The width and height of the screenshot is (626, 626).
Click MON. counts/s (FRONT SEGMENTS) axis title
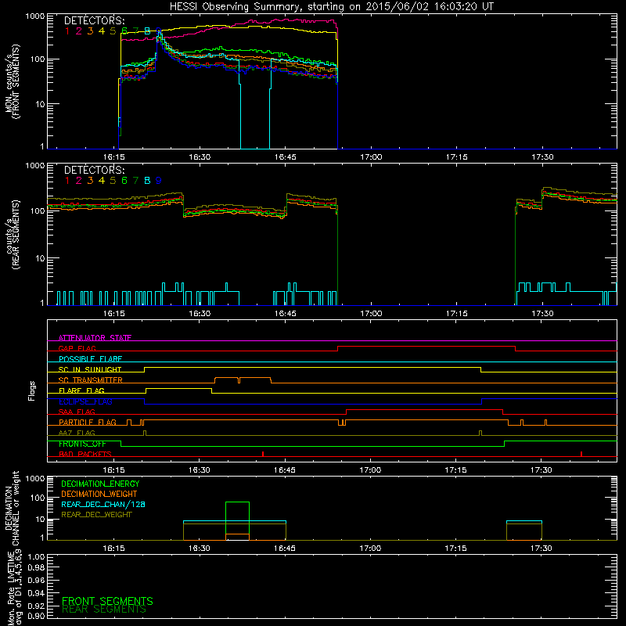[x=12, y=81]
